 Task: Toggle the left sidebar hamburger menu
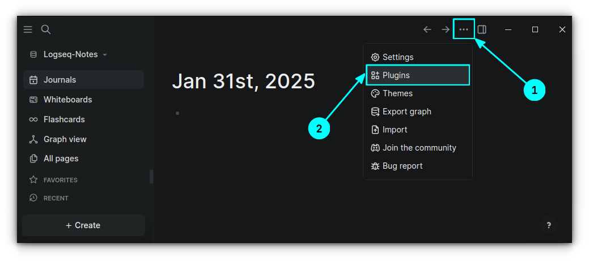[x=28, y=29]
